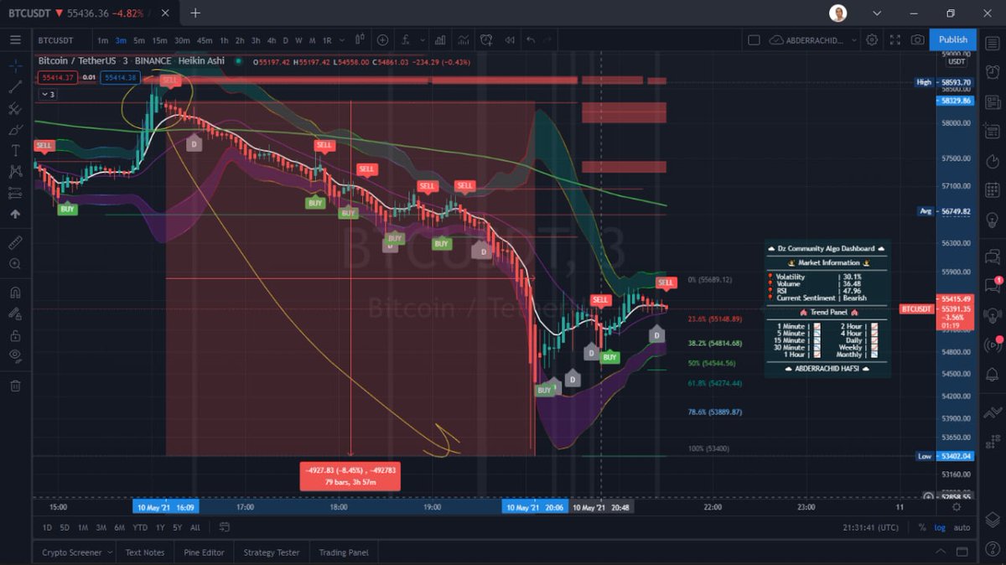Click compare or add symbol plus icon
Screen dimensions: 1006x565
click(382, 39)
